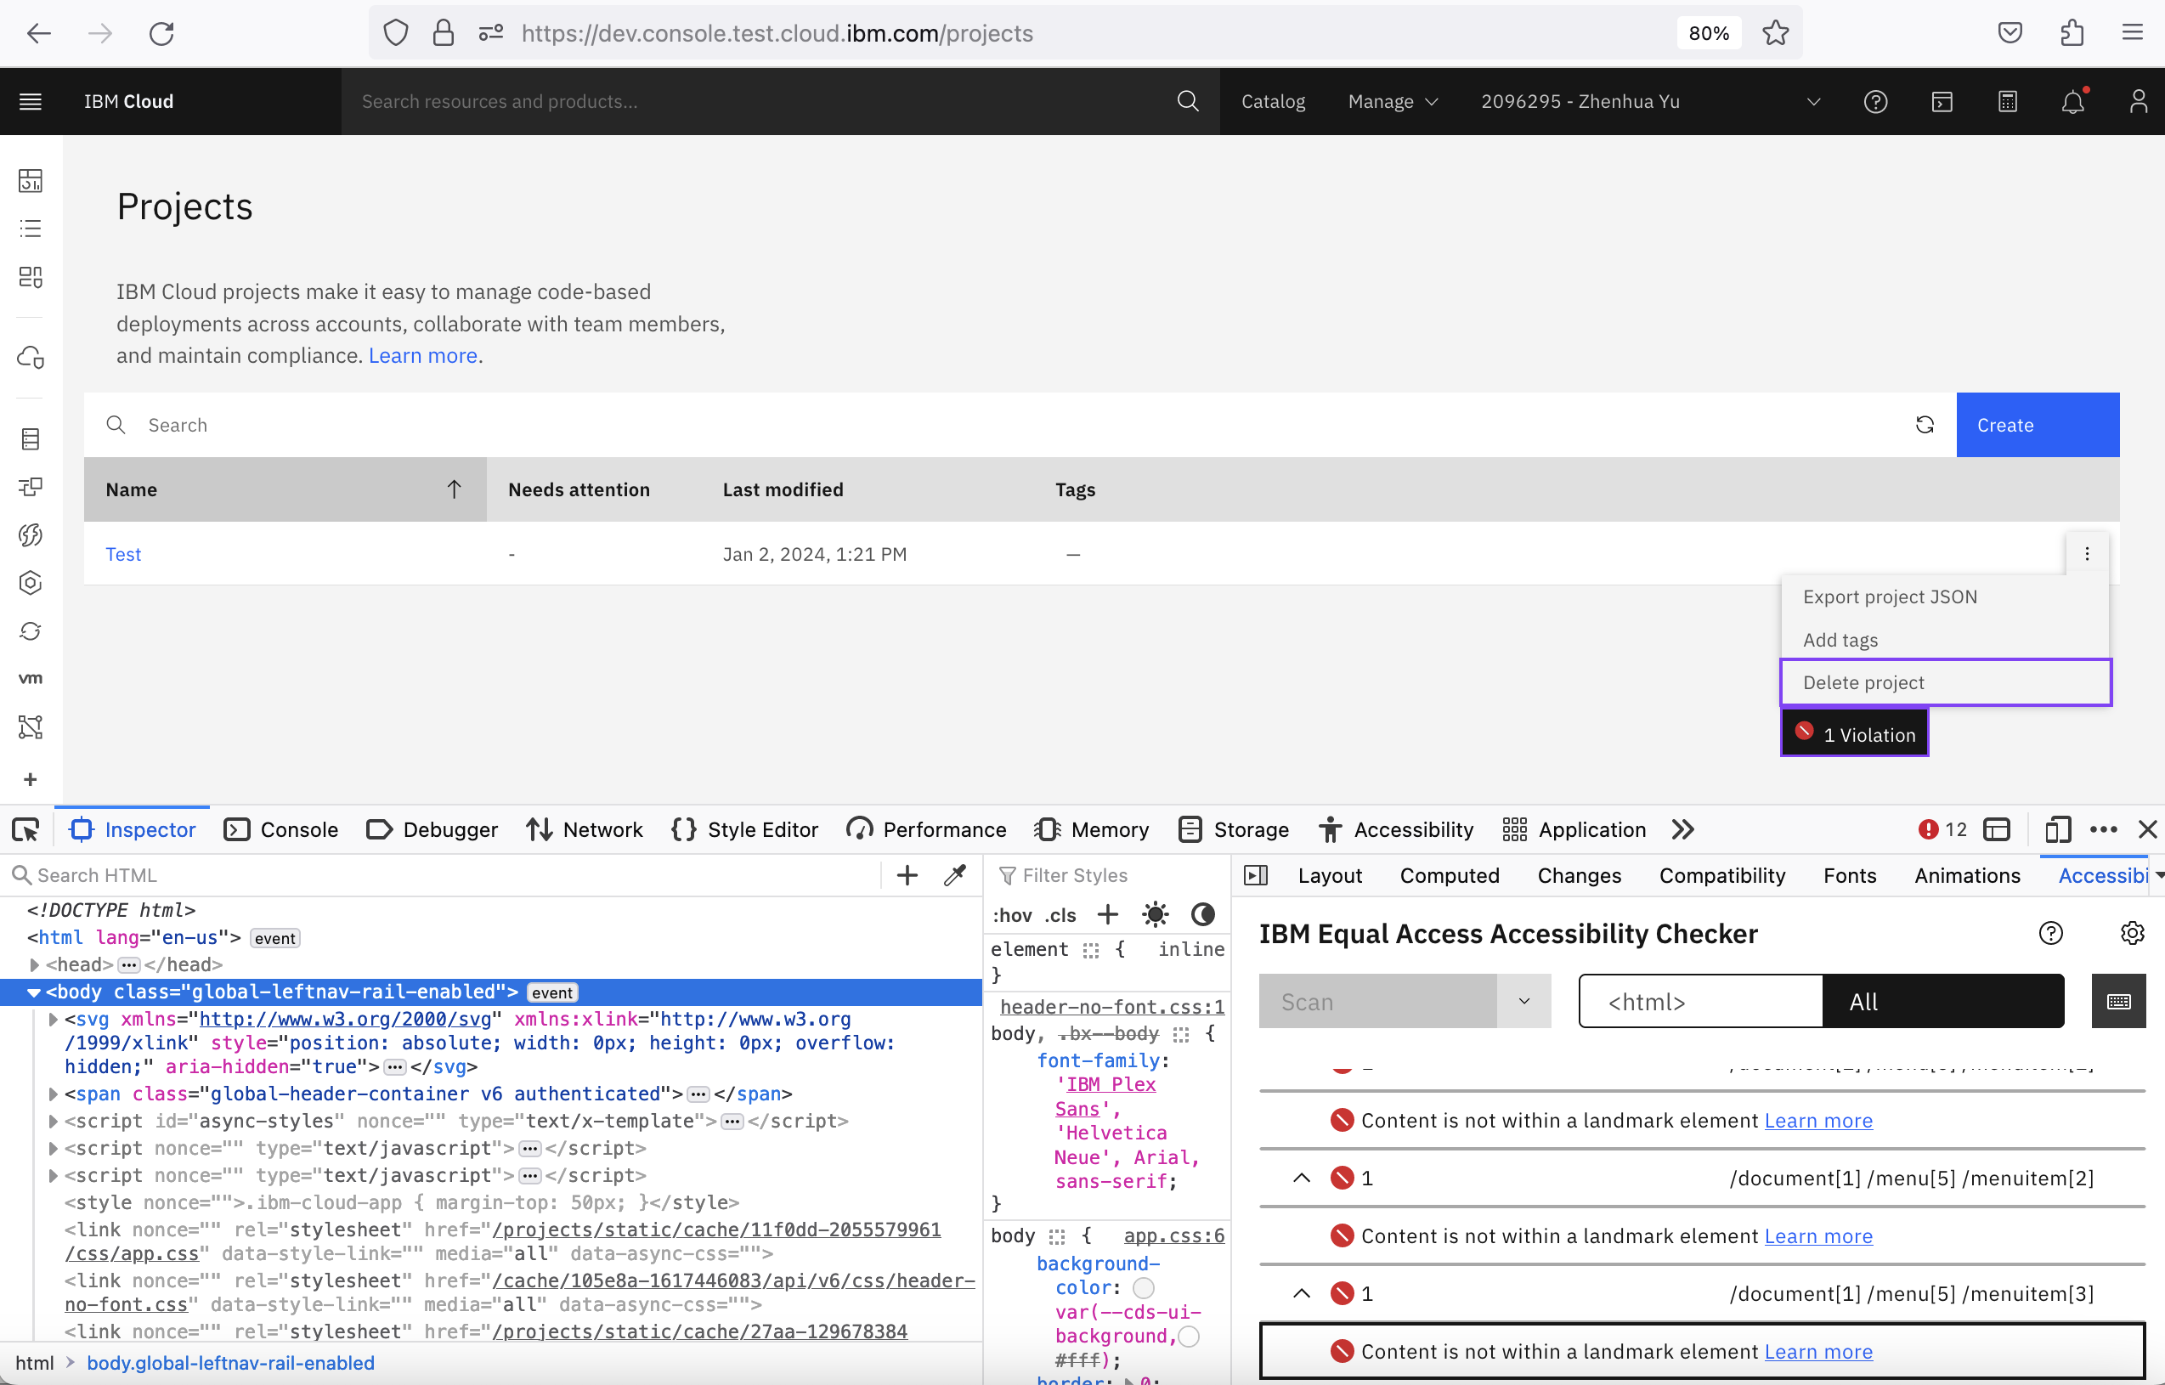This screenshot has width=2165, height=1385.
Task: Click the Create project button
Action: (x=2038, y=425)
